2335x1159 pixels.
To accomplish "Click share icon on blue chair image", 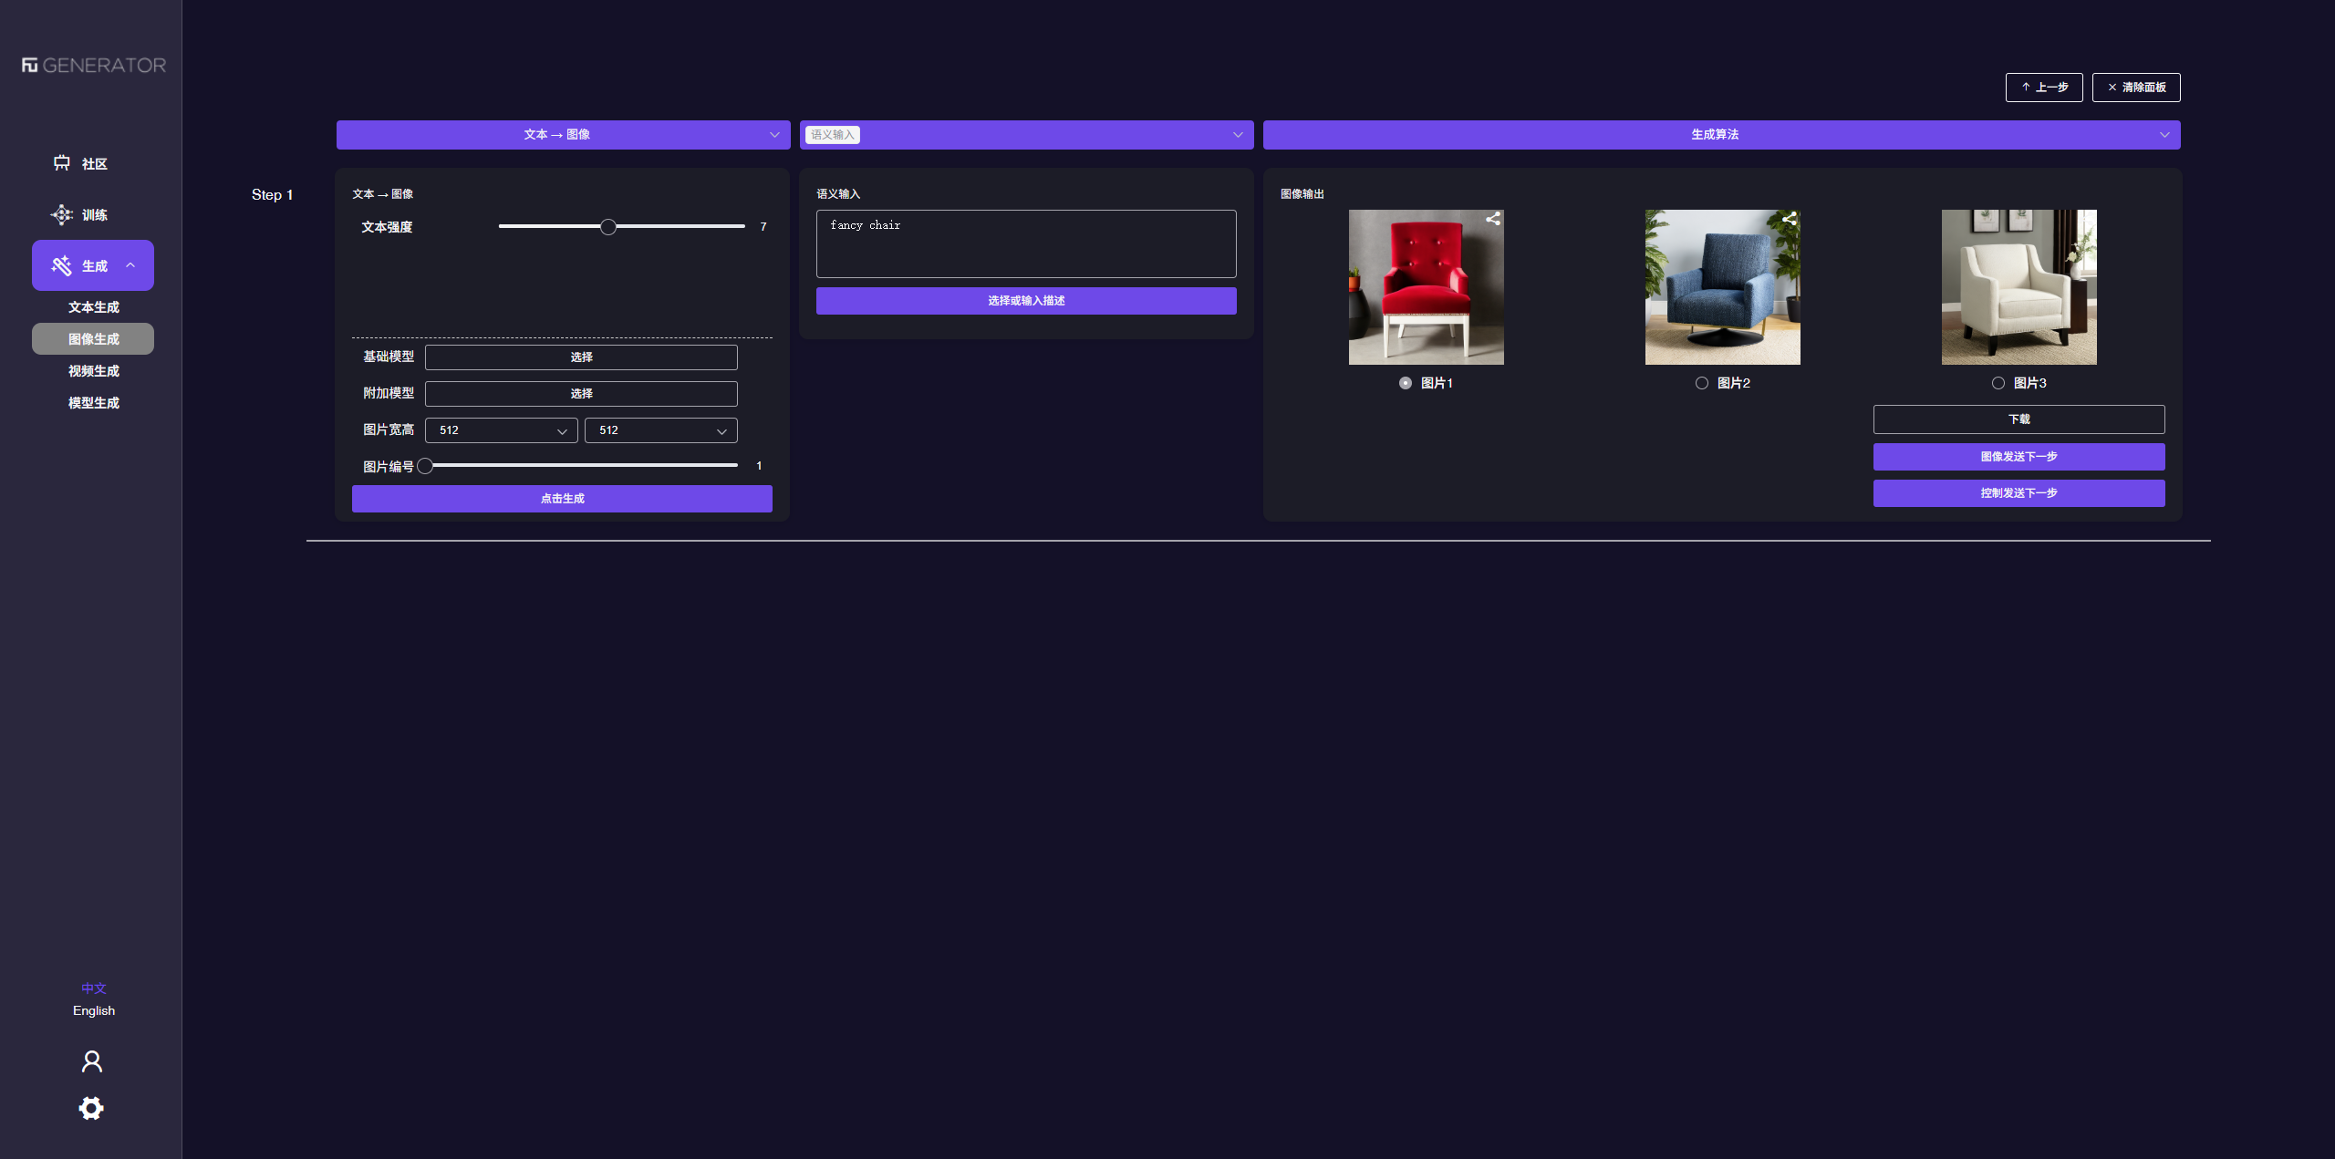I will click(x=1790, y=219).
